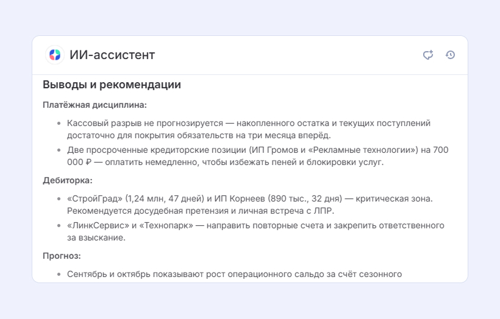This screenshot has height=319, width=500.
Task: Select the phrase Две просроченные кредиторские позиции
Action: coord(157,150)
